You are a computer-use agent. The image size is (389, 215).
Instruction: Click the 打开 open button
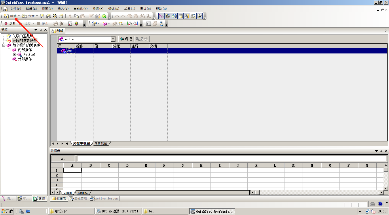[x=28, y=16]
